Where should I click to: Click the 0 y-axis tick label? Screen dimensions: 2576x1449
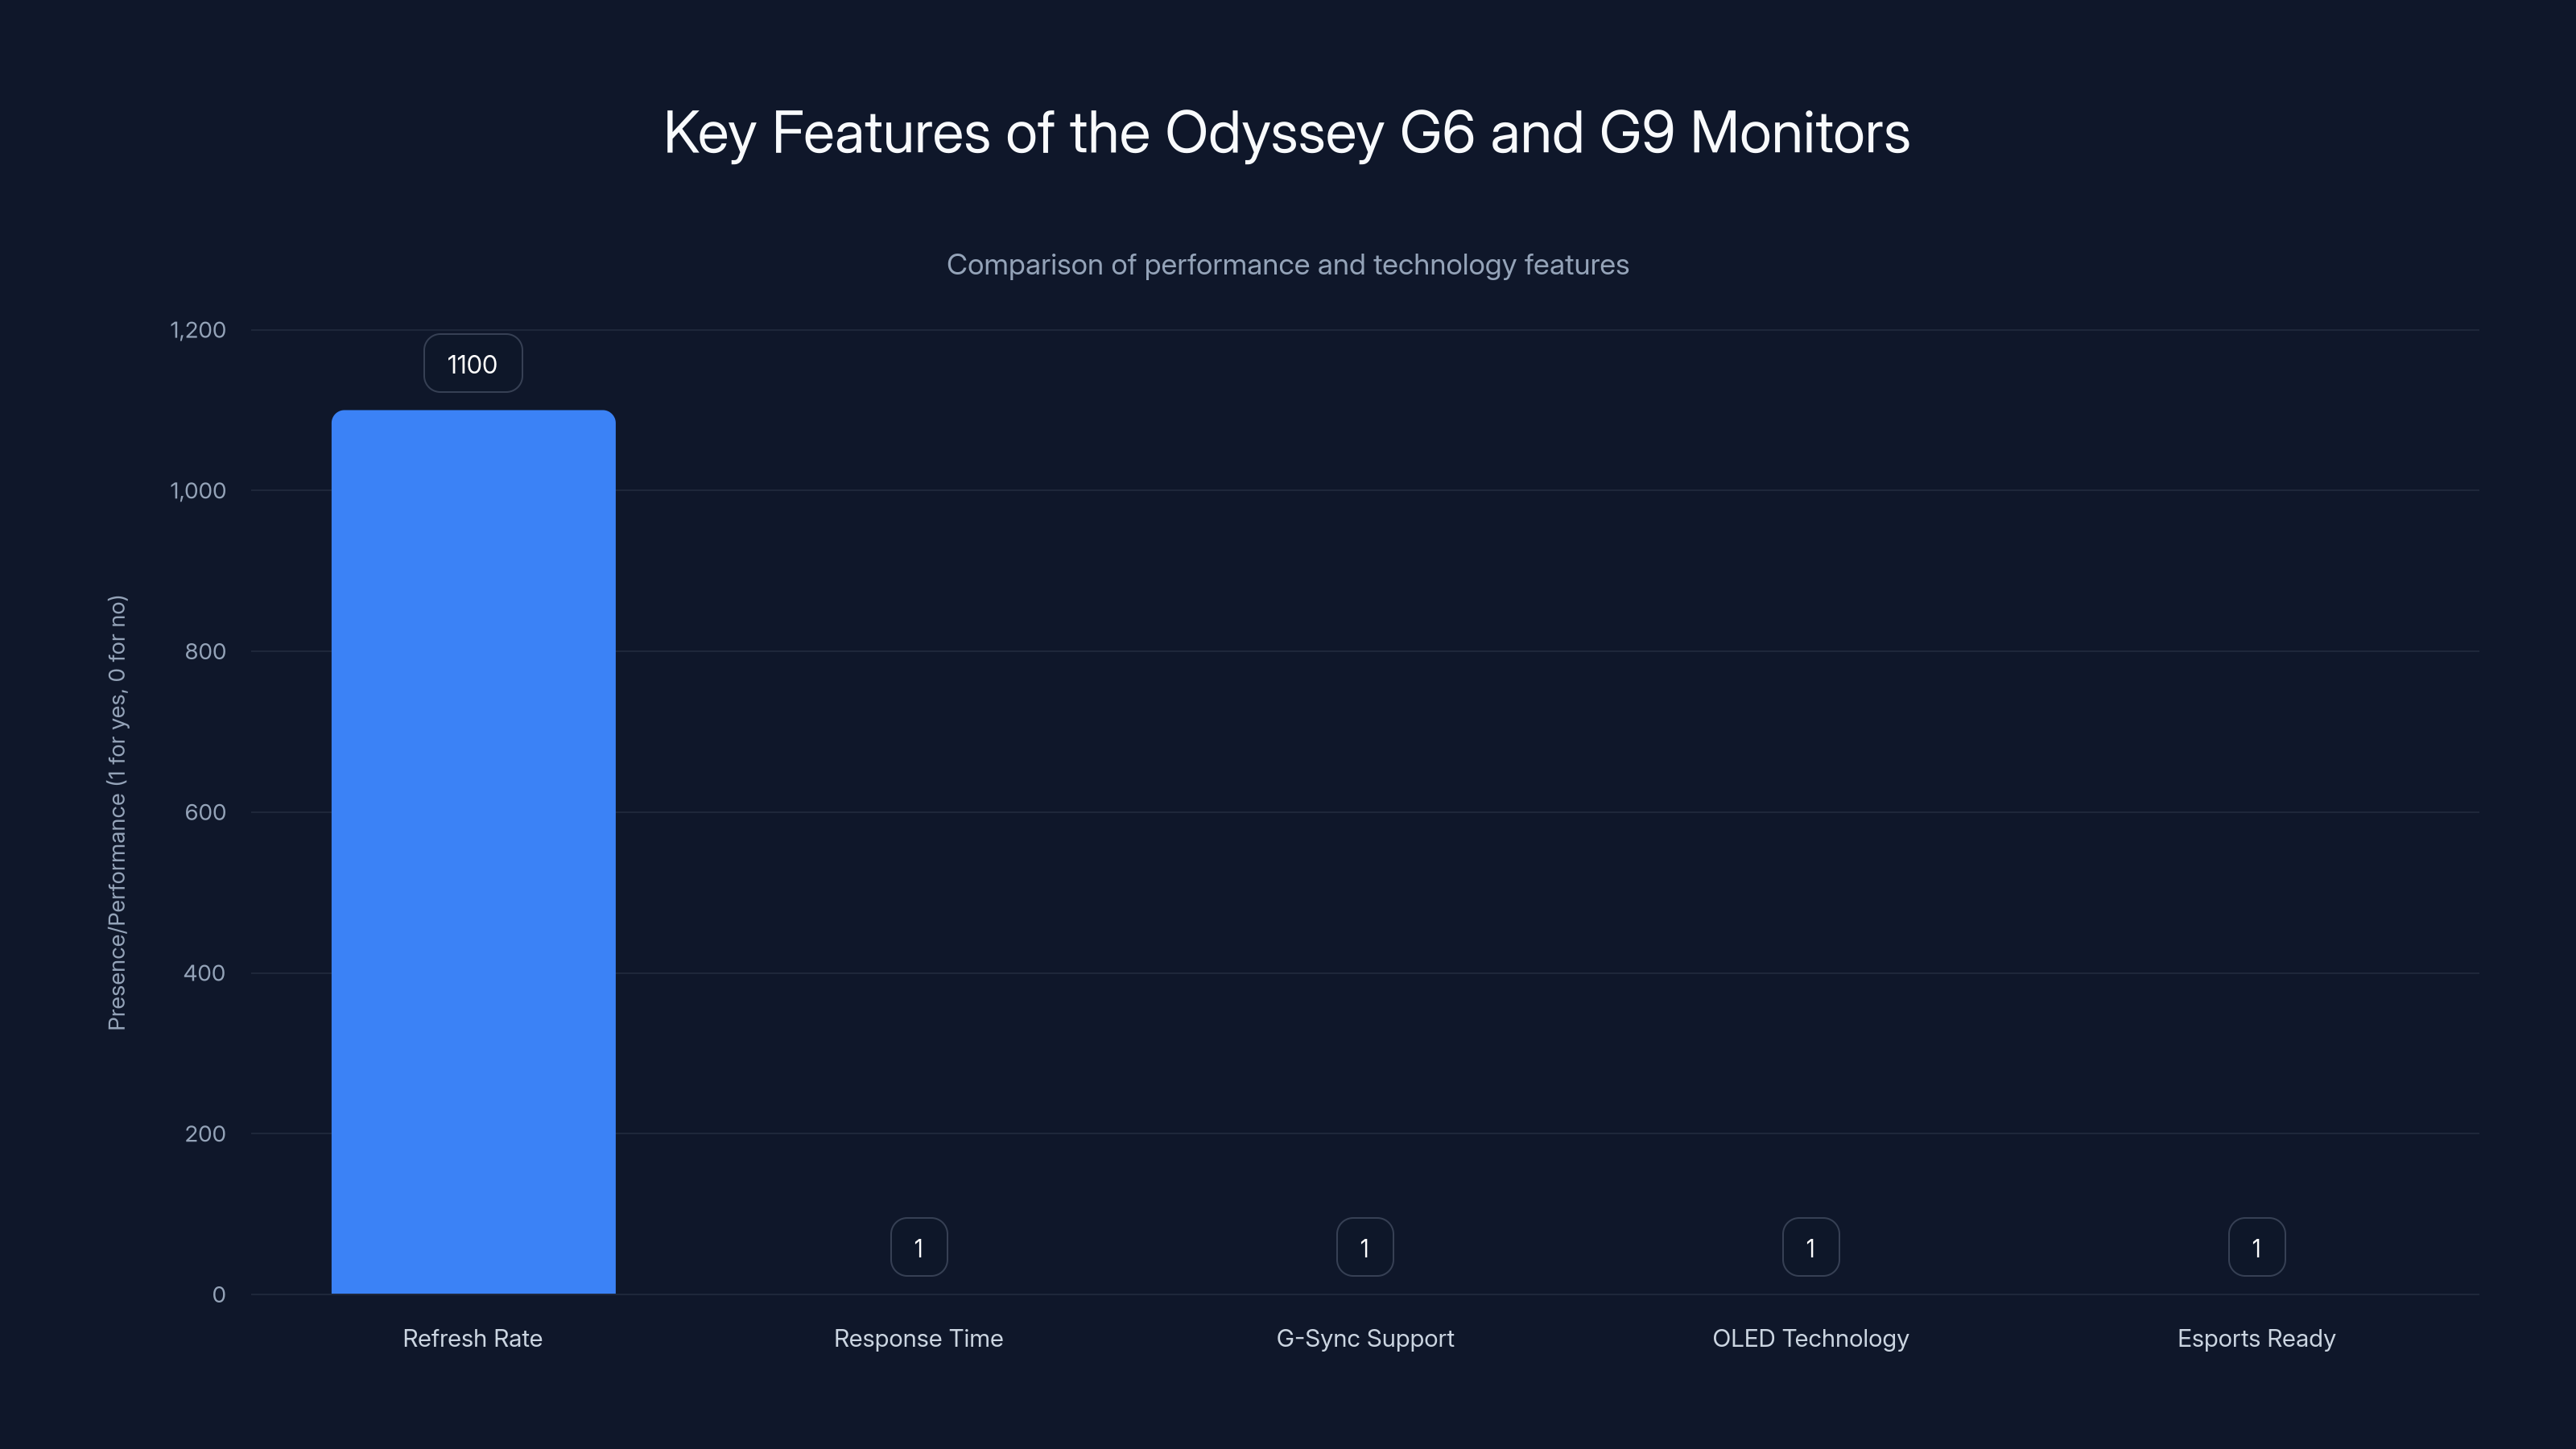click(219, 1295)
